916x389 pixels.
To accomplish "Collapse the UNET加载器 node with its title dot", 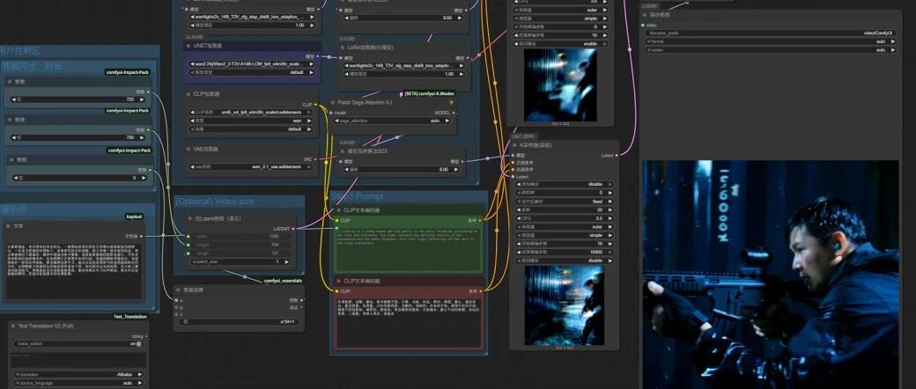I will coord(188,46).
